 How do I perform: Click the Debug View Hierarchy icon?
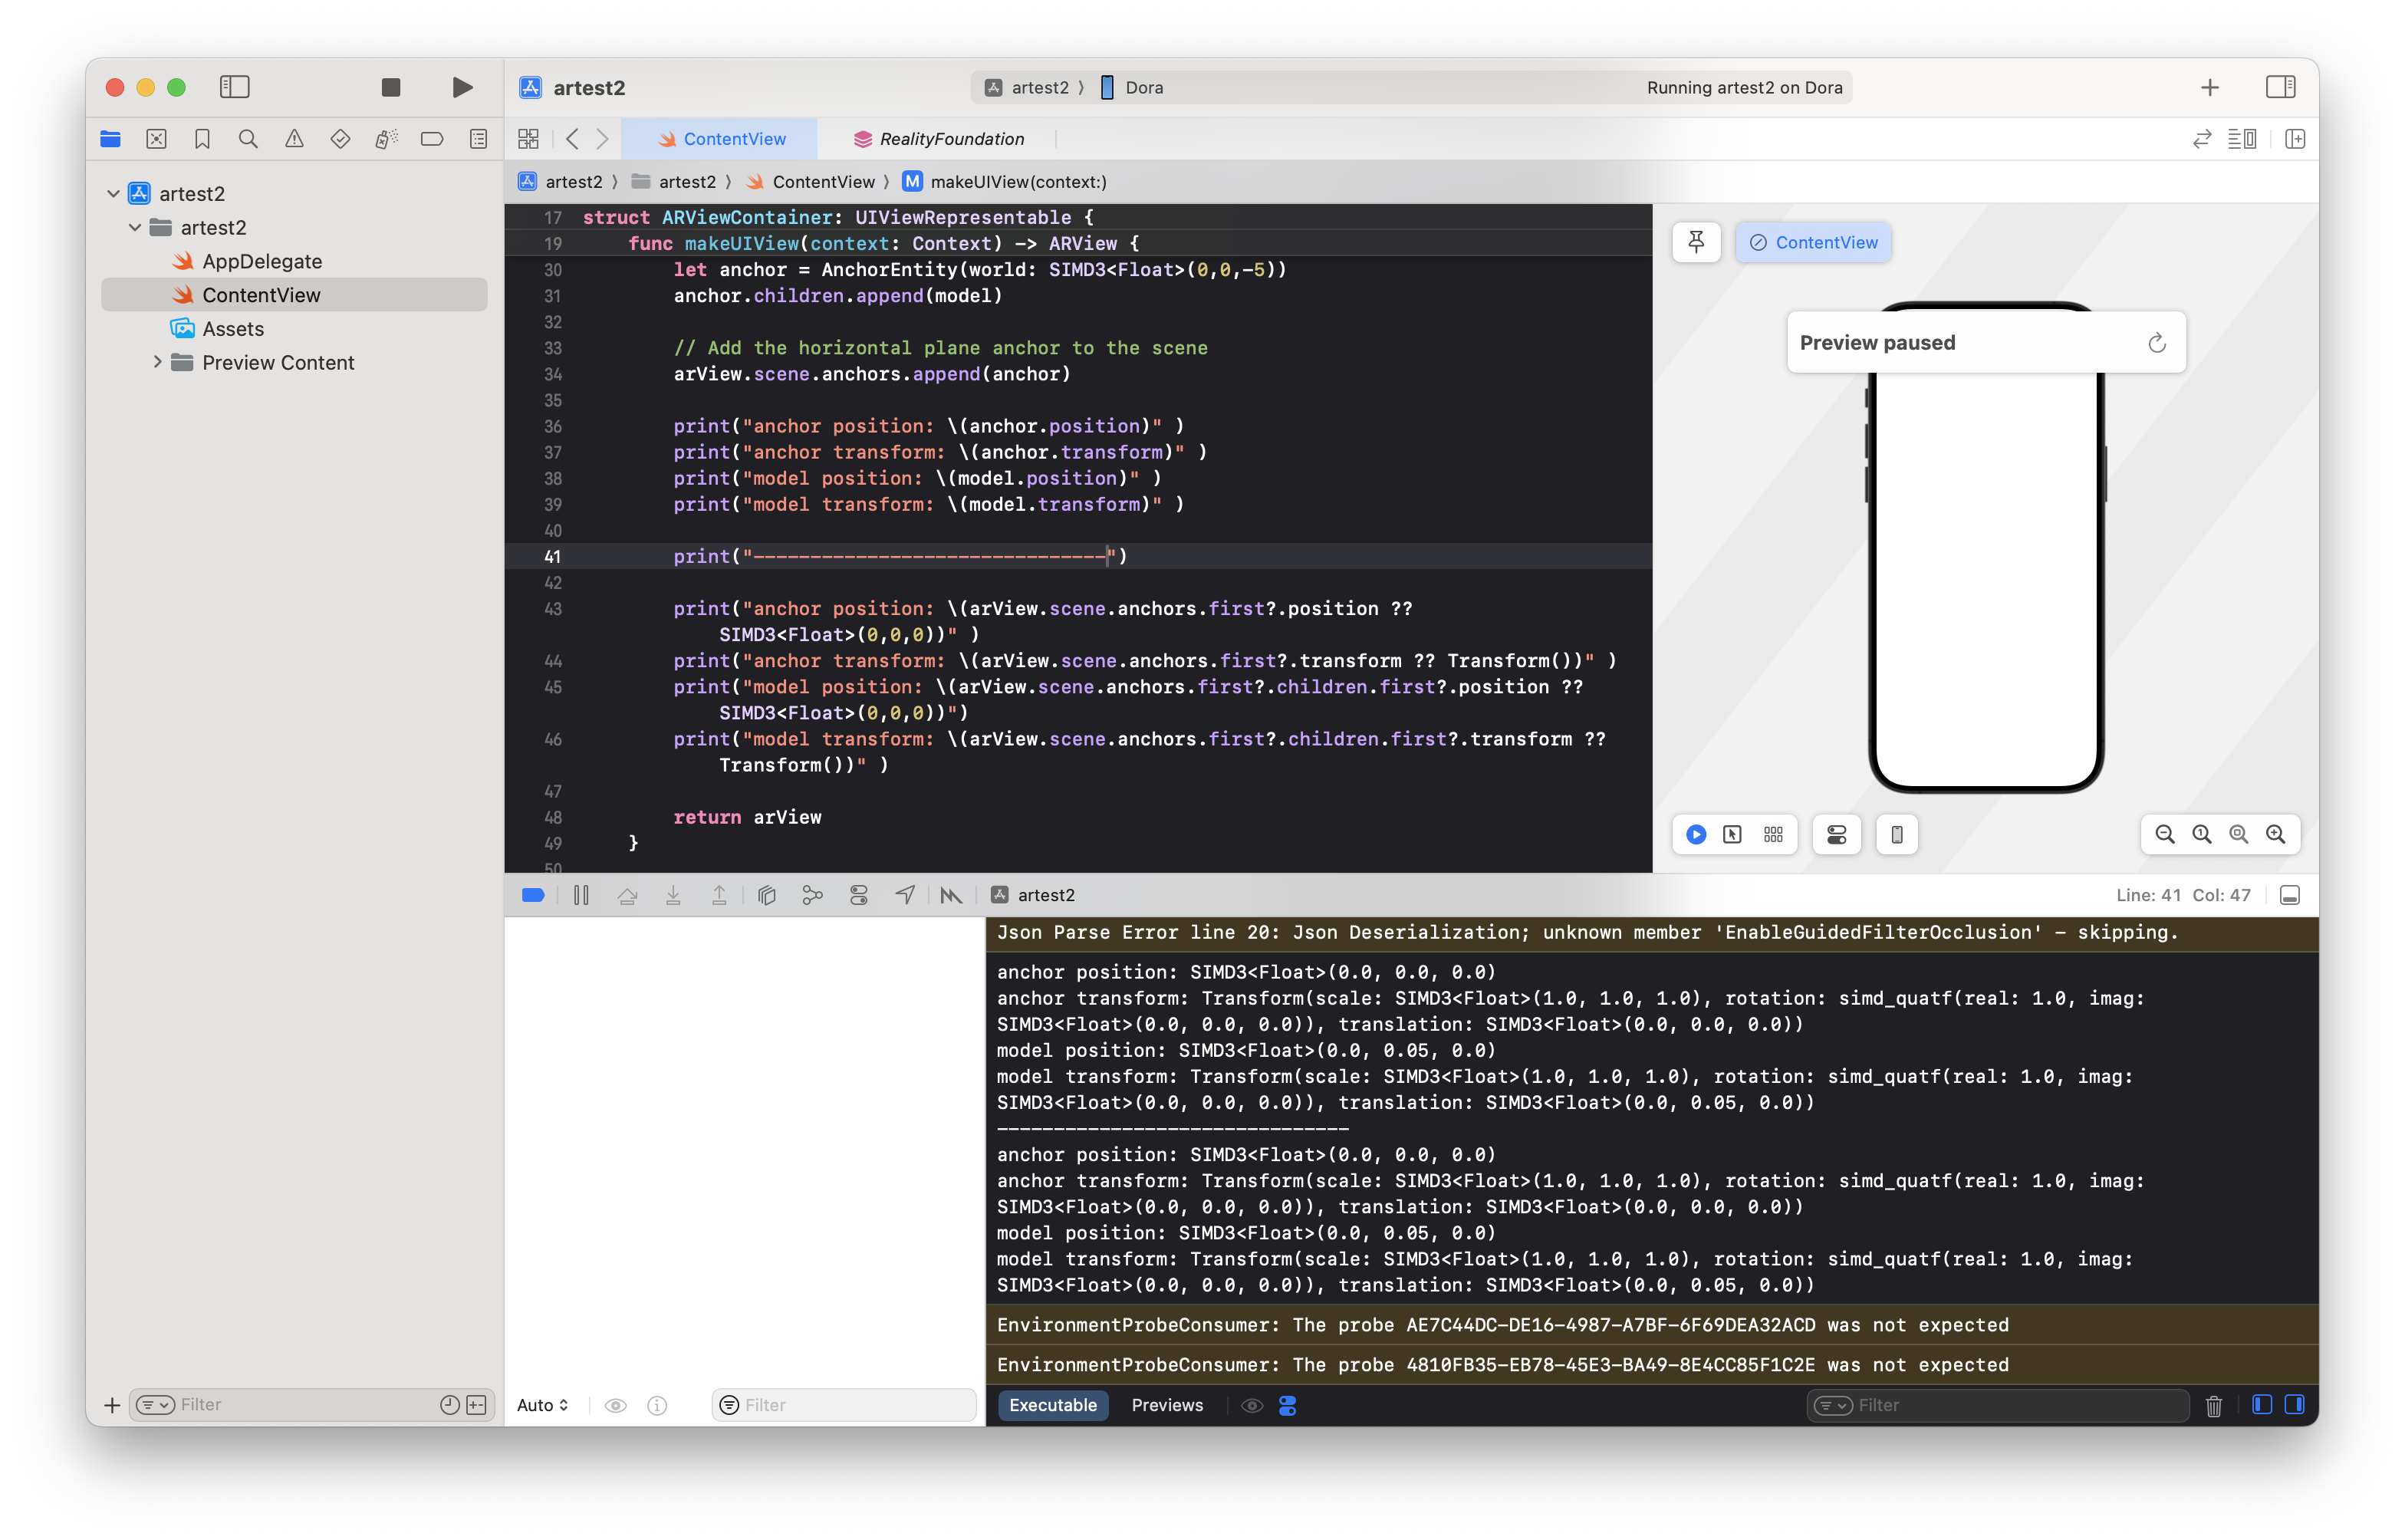pos(767,895)
